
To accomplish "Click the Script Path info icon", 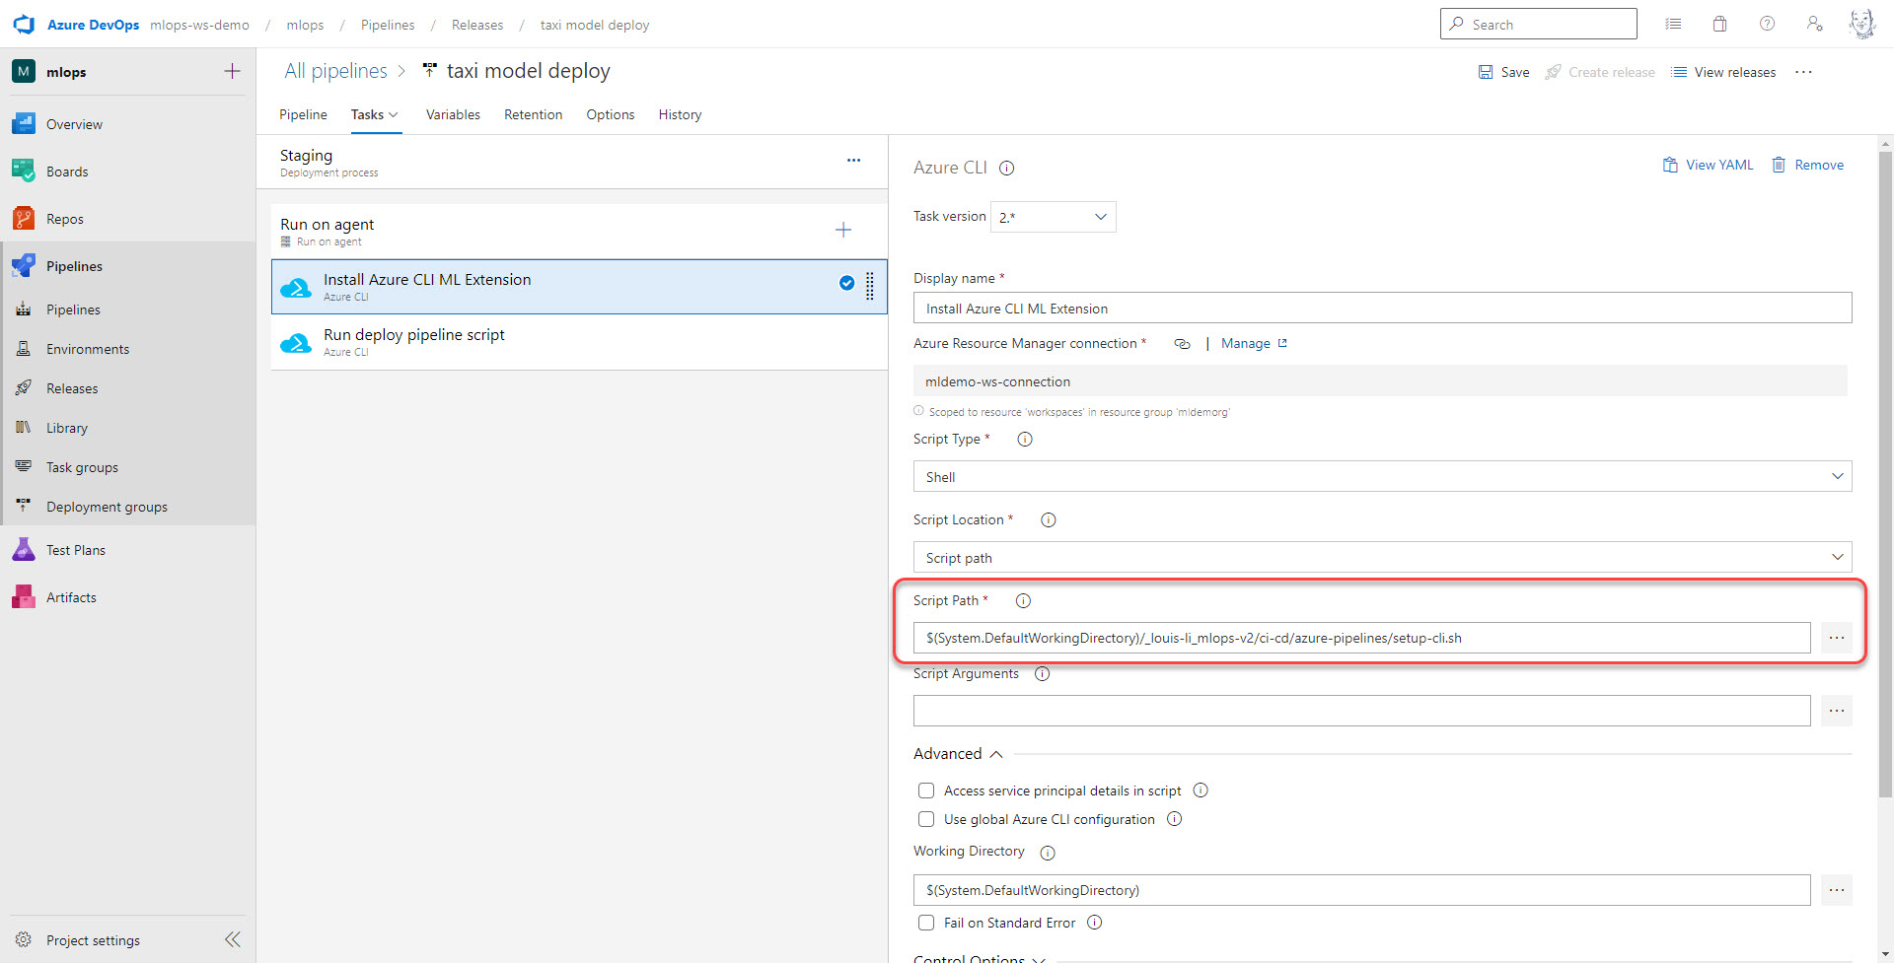I will pyautogui.click(x=1023, y=601).
